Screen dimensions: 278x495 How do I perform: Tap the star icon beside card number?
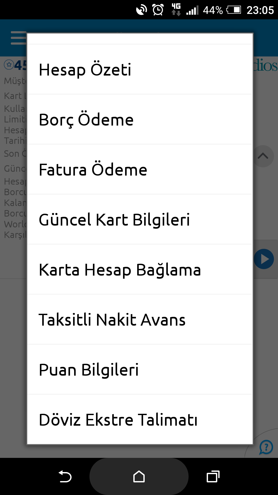(x=9, y=65)
